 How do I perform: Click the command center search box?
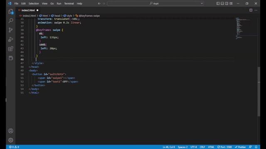tap(155, 3)
